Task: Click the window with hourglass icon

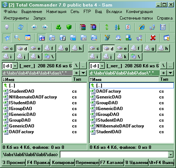Action: tap(167, 38)
